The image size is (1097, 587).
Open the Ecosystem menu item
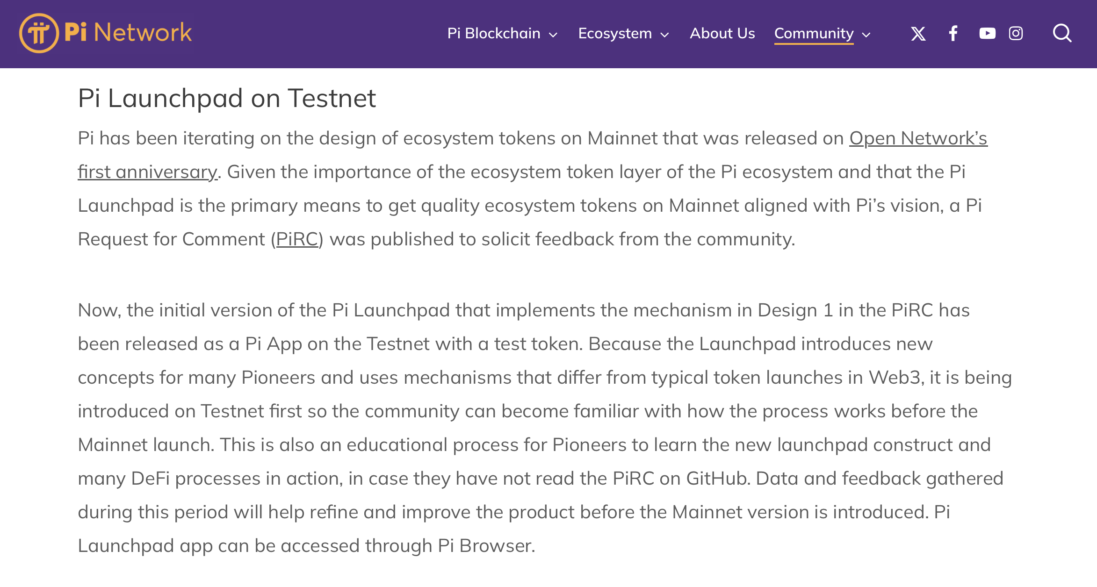[x=615, y=34]
